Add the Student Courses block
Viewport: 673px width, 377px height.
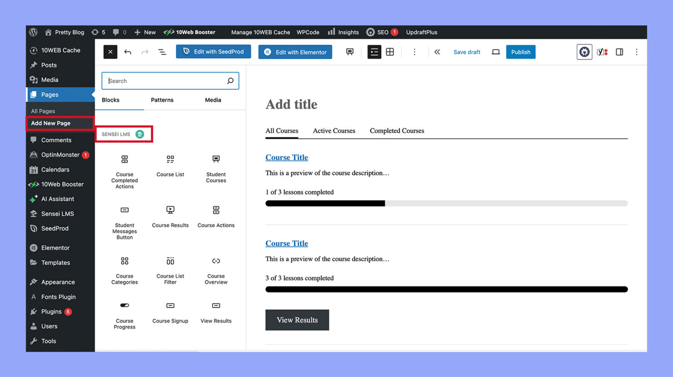pos(215,165)
